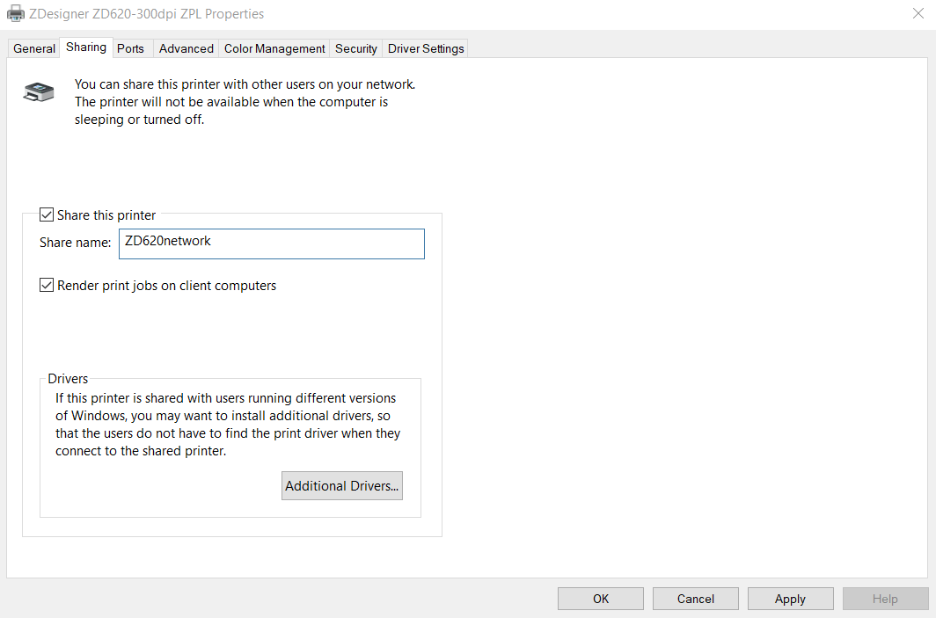
Task: Open the Driver Settings tab
Action: pos(426,48)
